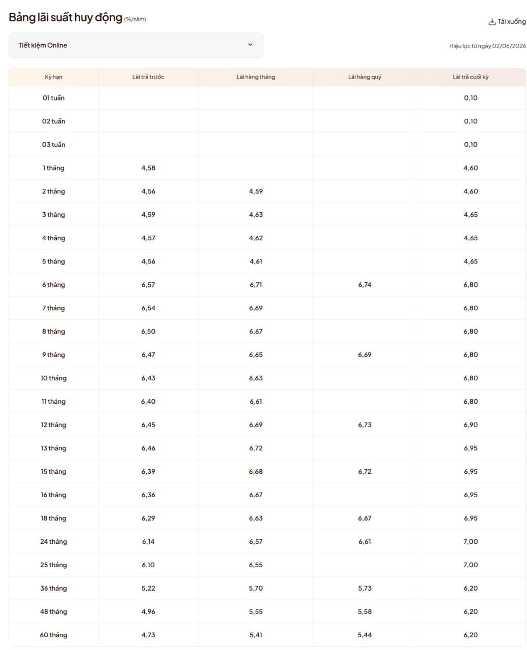Click the 01 tuần term row
This screenshot has width=527, height=650.
[x=267, y=98]
